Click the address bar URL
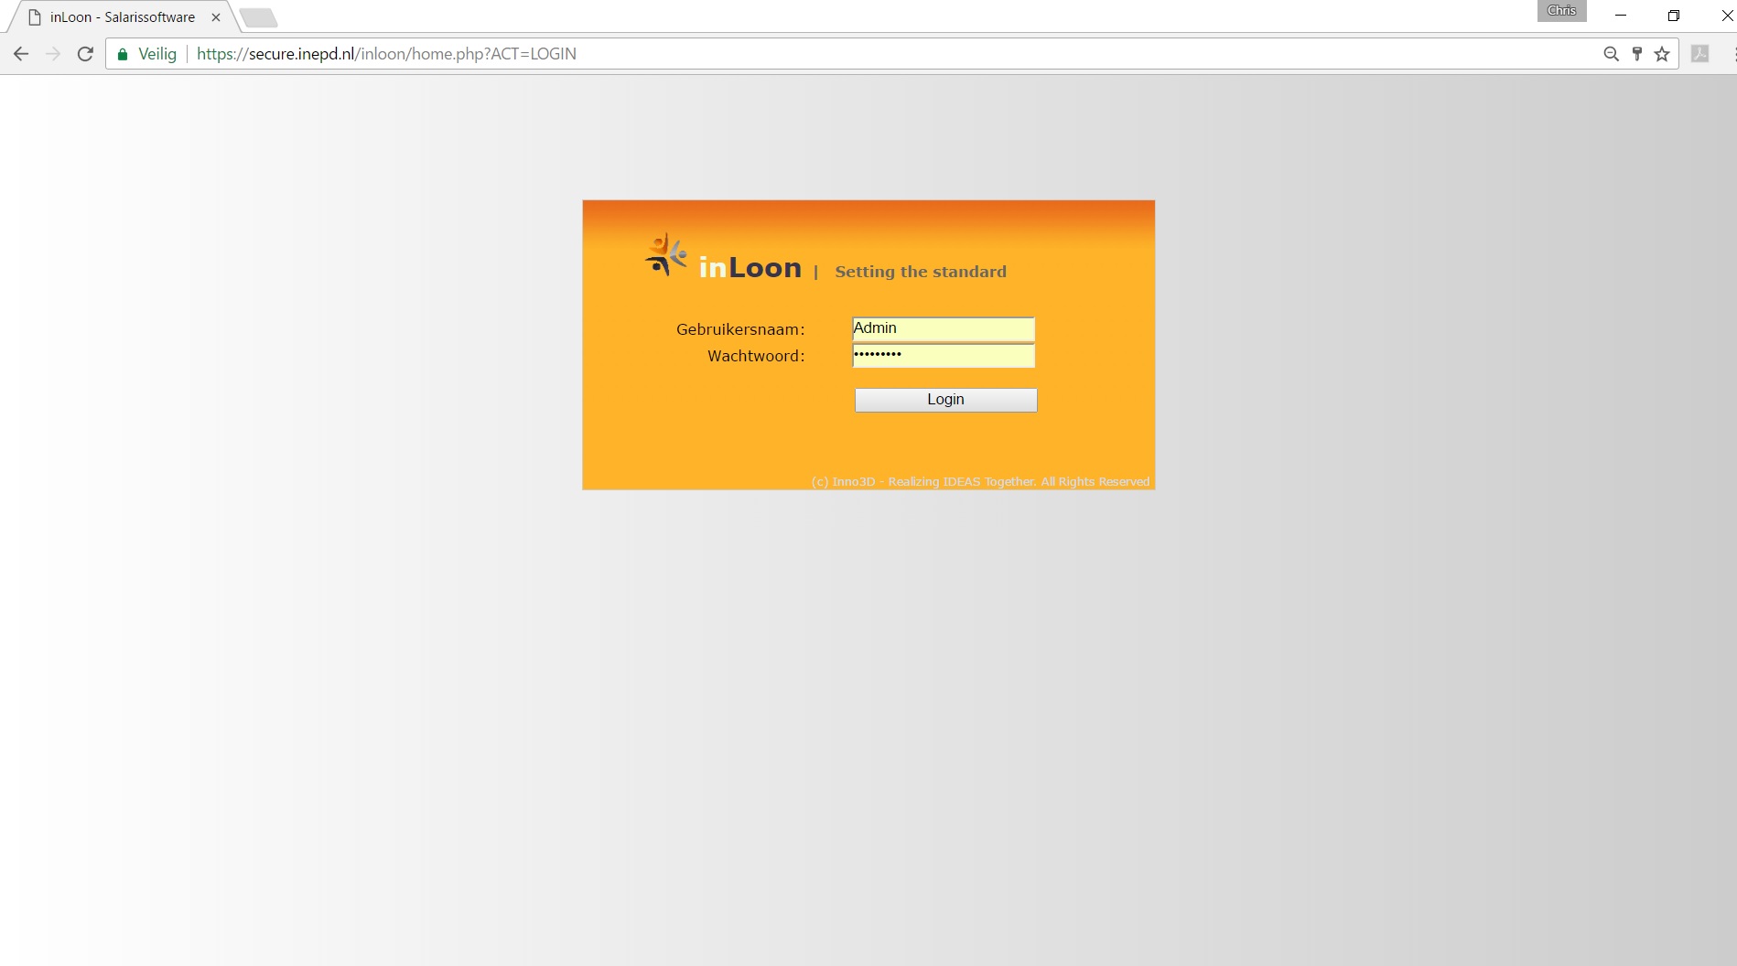 386,54
